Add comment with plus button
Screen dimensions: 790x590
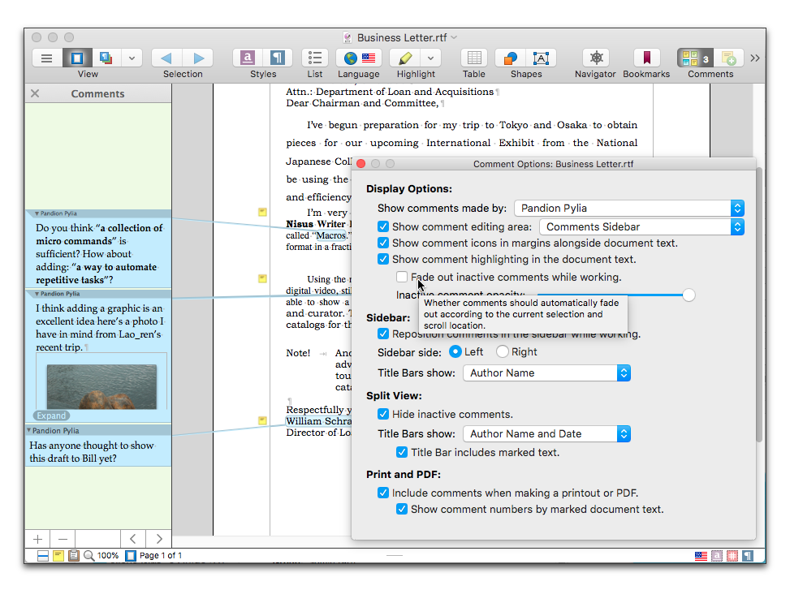click(38, 539)
